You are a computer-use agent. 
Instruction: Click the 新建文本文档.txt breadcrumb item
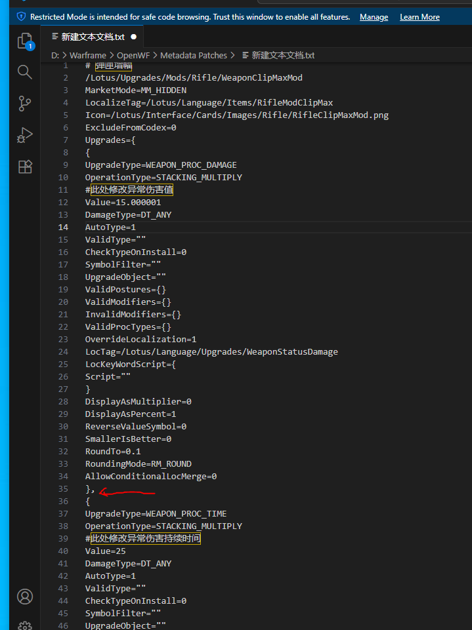coord(282,56)
